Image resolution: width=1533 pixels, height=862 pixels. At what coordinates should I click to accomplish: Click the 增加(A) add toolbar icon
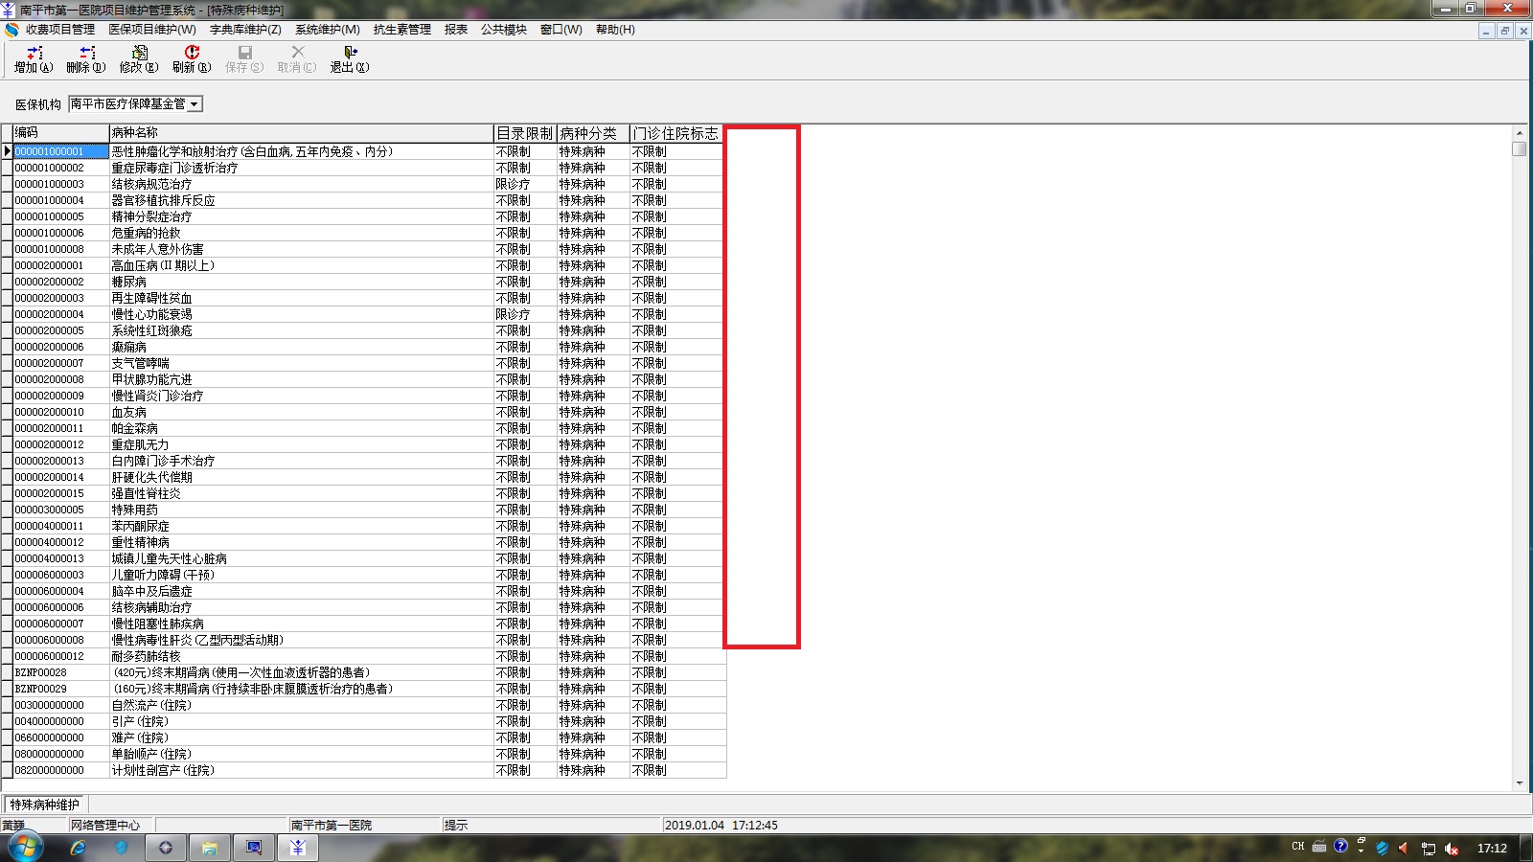coord(34,59)
